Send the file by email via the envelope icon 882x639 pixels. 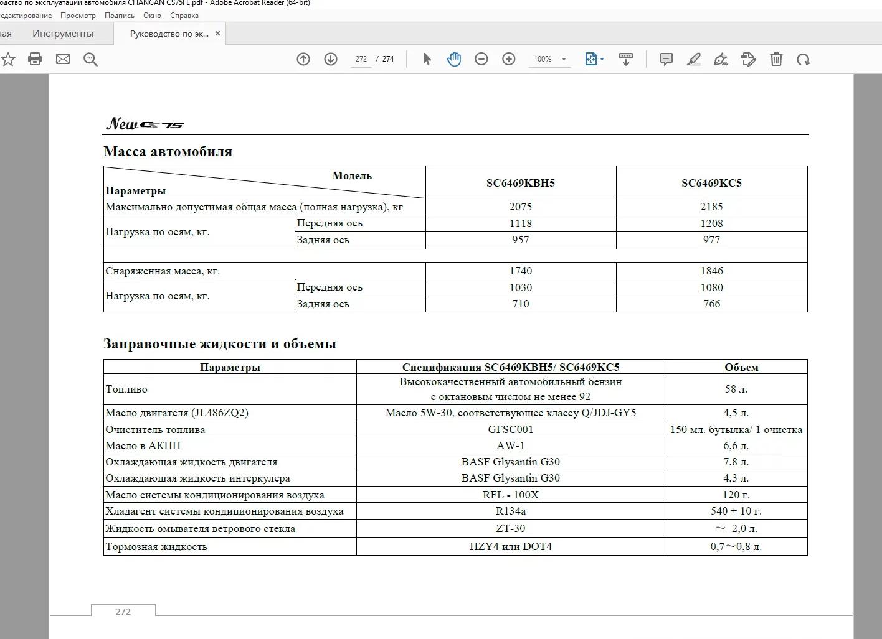pos(63,59)
